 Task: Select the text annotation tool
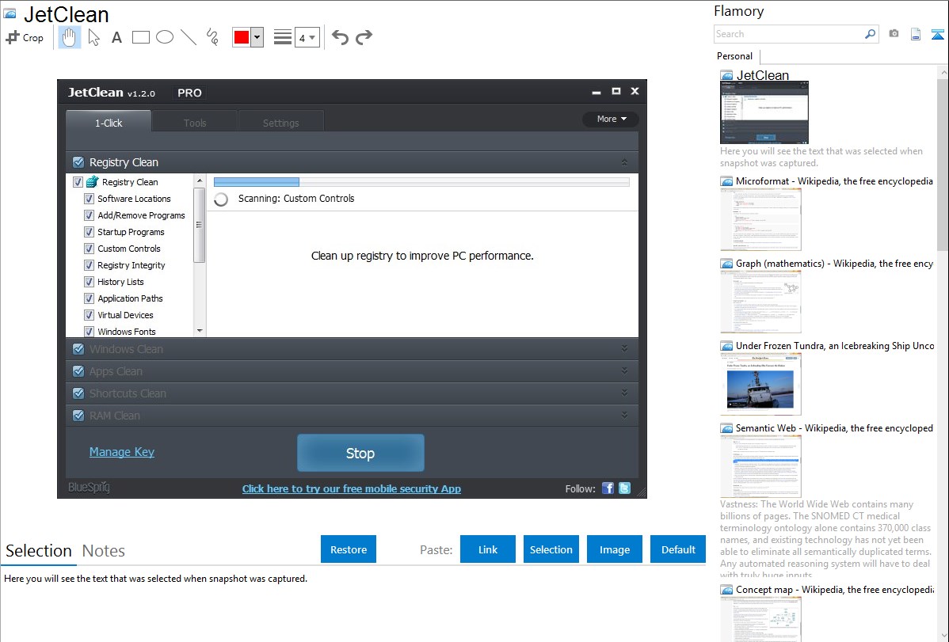click(x=116, y=37)
